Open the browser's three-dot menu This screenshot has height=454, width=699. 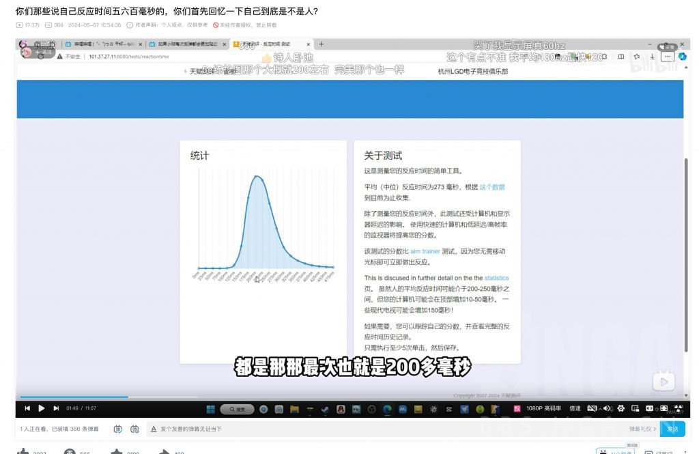pos(668,56)
